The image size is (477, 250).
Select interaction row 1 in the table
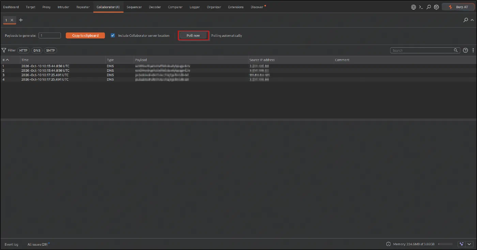coord(238,66)
